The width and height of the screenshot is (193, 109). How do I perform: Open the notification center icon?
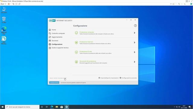pyautogui.click(x=190, y=107)
